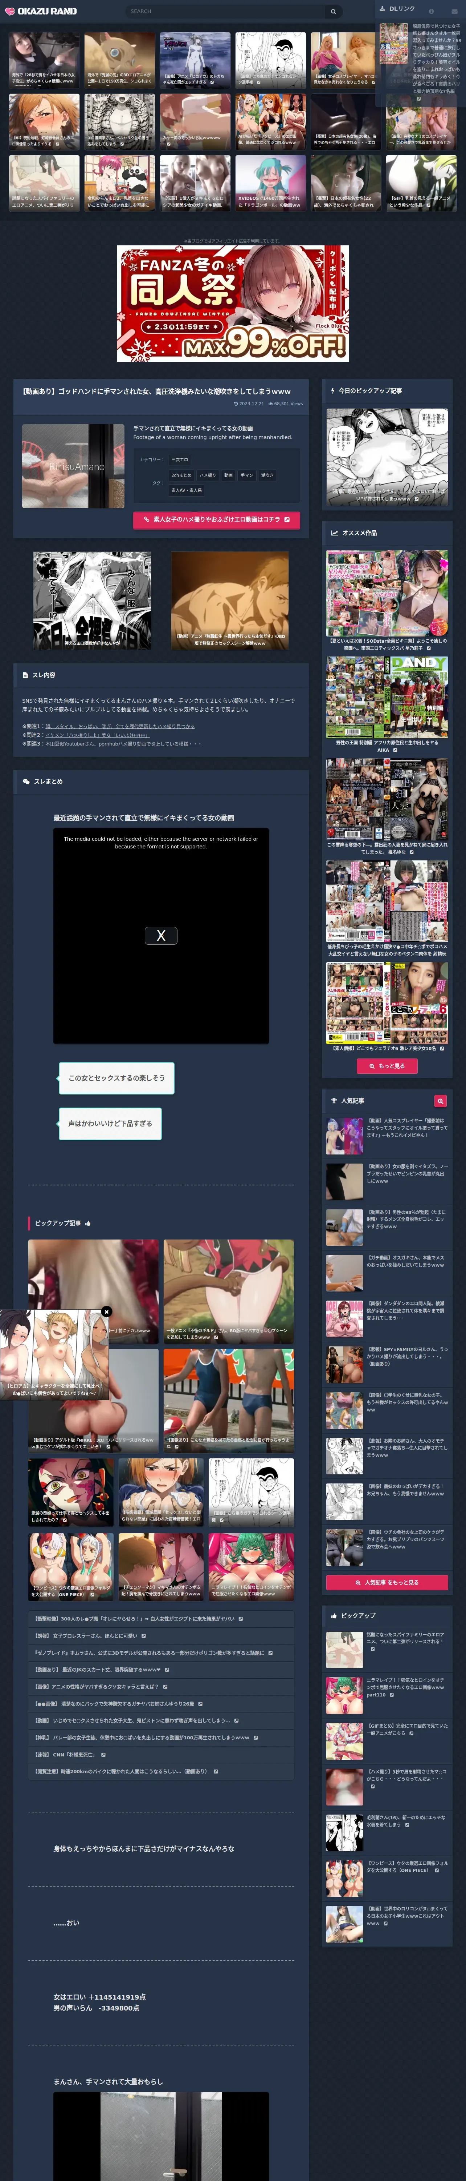Click the red コチラ call-to-action button

click(217, 519)
